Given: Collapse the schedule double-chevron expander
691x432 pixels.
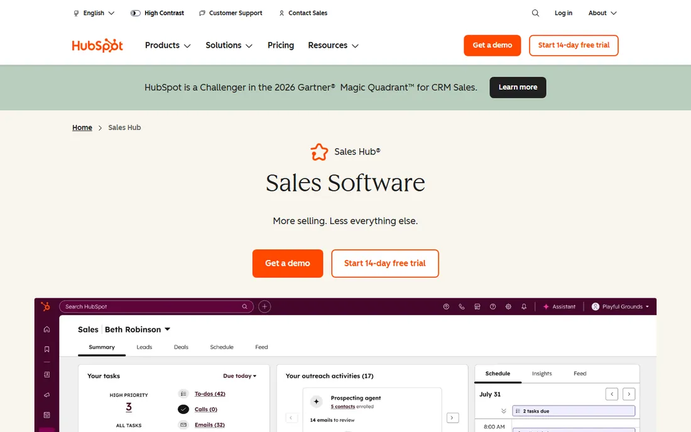Looking at the screenshot, I should [504, 411].
